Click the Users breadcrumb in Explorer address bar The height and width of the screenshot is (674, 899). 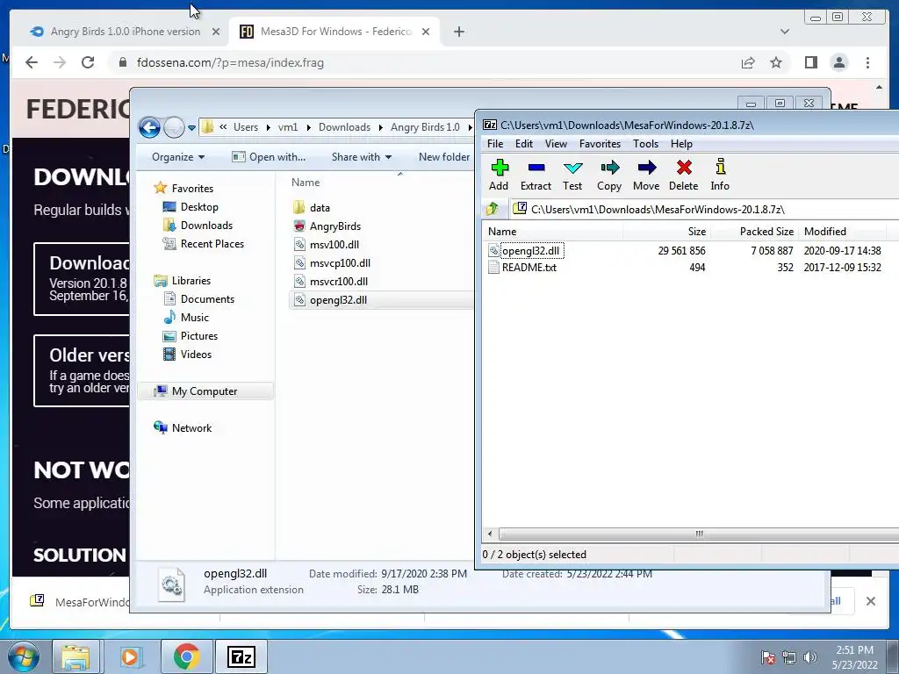pyautogui.click(x=246, y=127)
